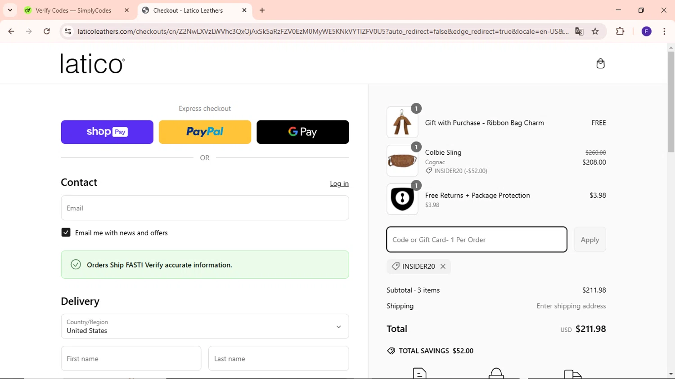Focus the Last name field

pos(279,358)
